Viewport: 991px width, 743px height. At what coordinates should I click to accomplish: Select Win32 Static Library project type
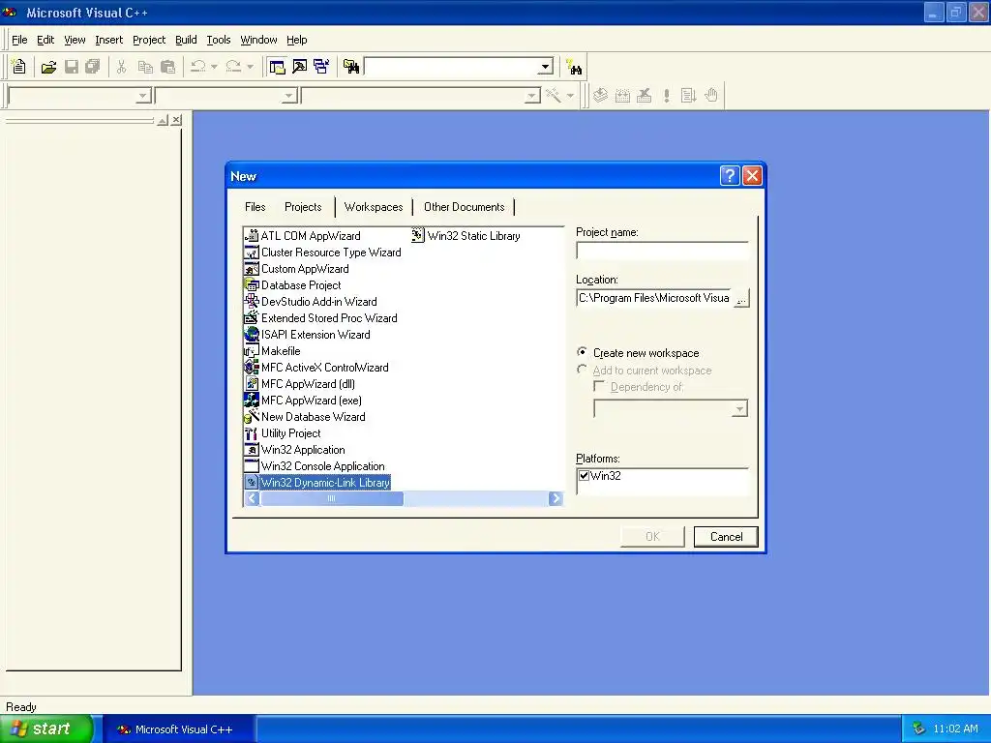coord(465,236)
